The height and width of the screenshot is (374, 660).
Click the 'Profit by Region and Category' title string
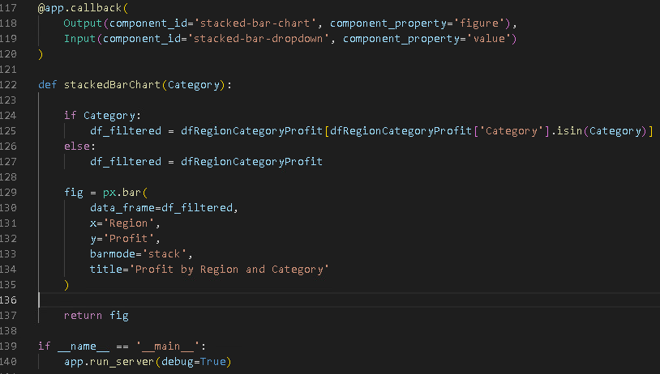[229, 270]
